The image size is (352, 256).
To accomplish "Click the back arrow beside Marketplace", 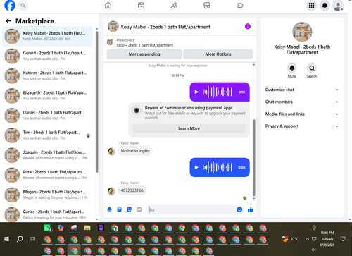I will click(8, 21).
